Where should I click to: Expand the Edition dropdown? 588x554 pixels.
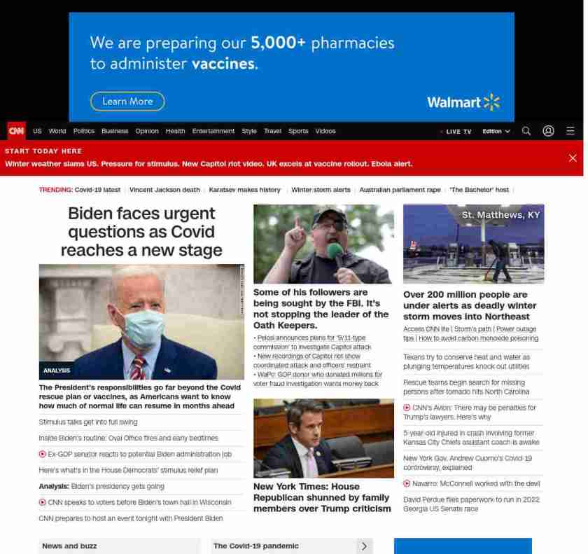[496, 131]
